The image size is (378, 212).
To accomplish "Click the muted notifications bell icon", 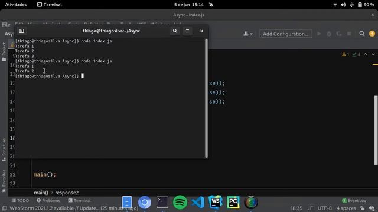I will pos(211,5).
